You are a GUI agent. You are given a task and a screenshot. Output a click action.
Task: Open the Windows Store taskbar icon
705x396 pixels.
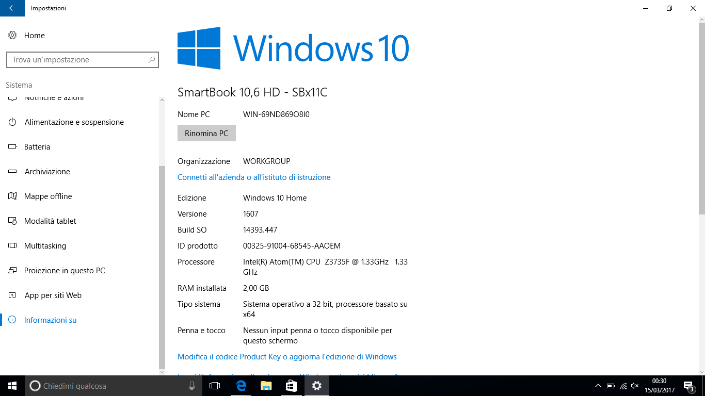click(x=291, y=386)
